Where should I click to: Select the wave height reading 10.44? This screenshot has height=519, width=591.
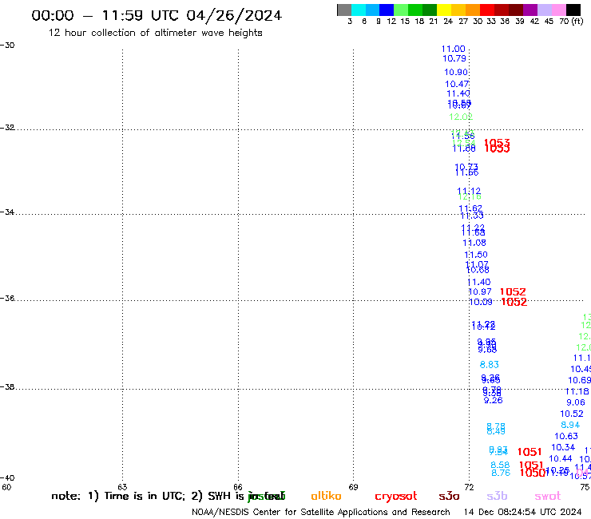coord(561,458)
